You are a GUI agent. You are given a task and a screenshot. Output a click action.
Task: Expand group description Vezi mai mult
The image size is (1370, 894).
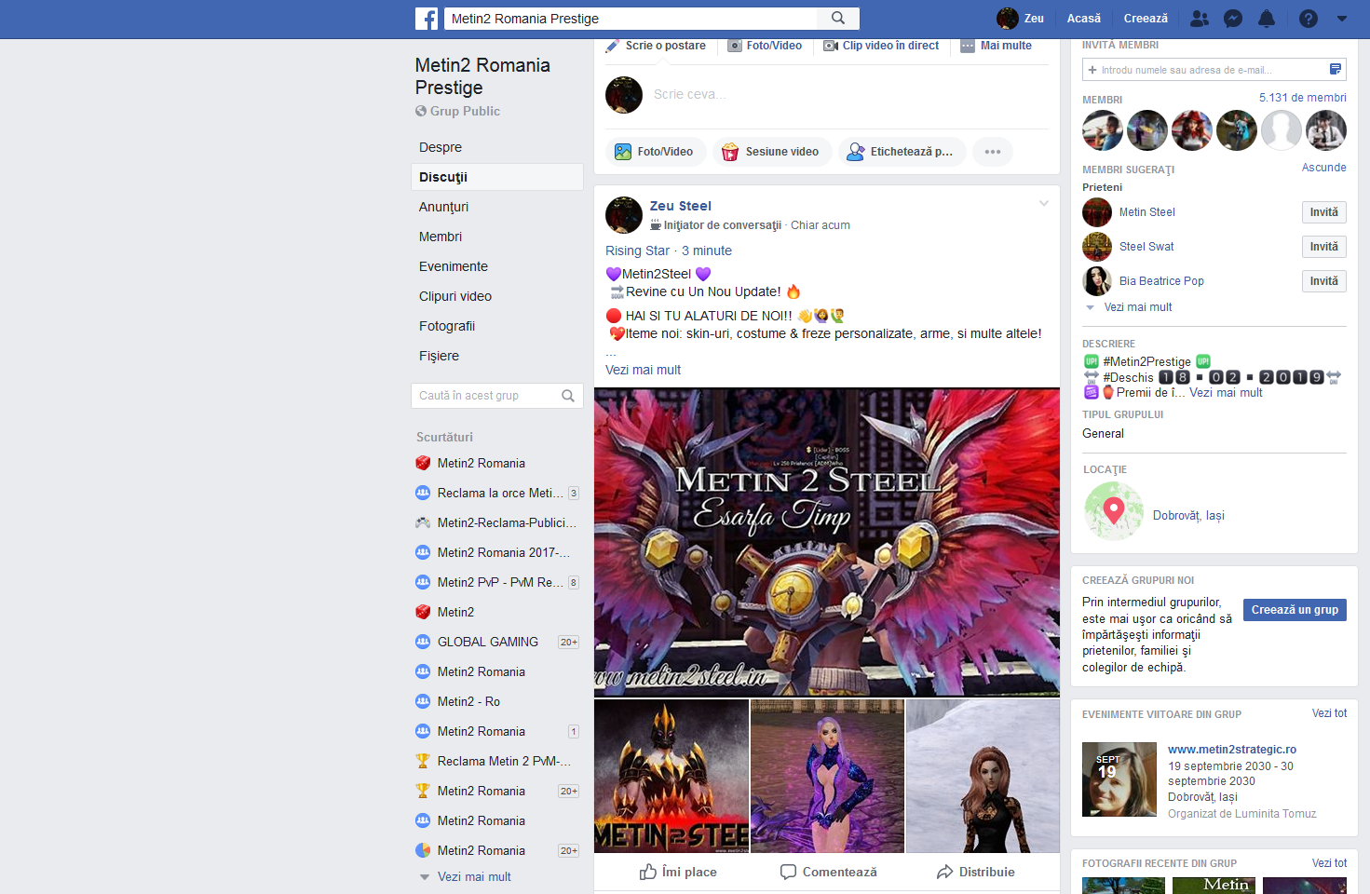click(1226, 393)
